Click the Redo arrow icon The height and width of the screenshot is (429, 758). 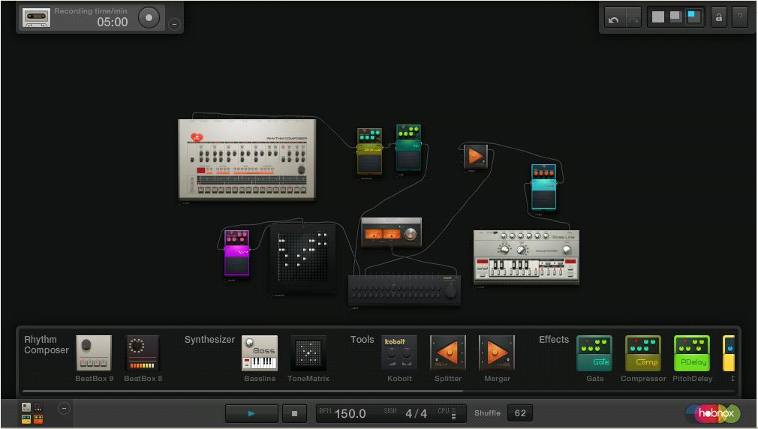point(633,18)
